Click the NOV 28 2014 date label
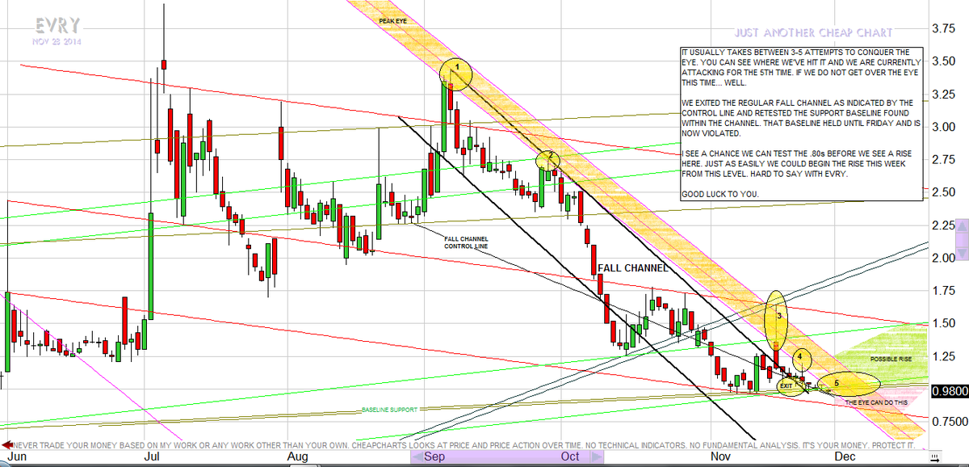 [x=57, y=40]
